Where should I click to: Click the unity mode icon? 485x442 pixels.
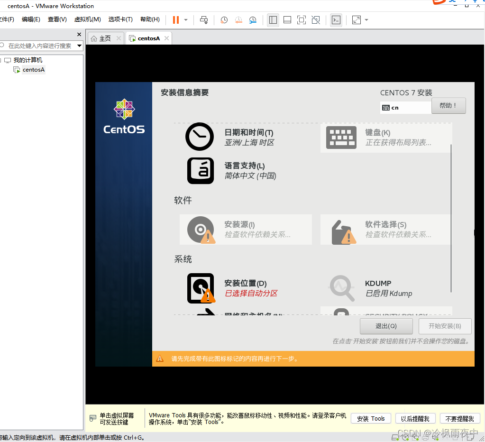tap(316, 20)
